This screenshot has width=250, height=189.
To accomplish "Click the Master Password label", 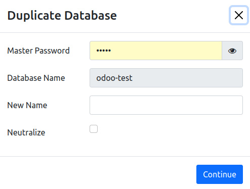I will tap(38, 51).
